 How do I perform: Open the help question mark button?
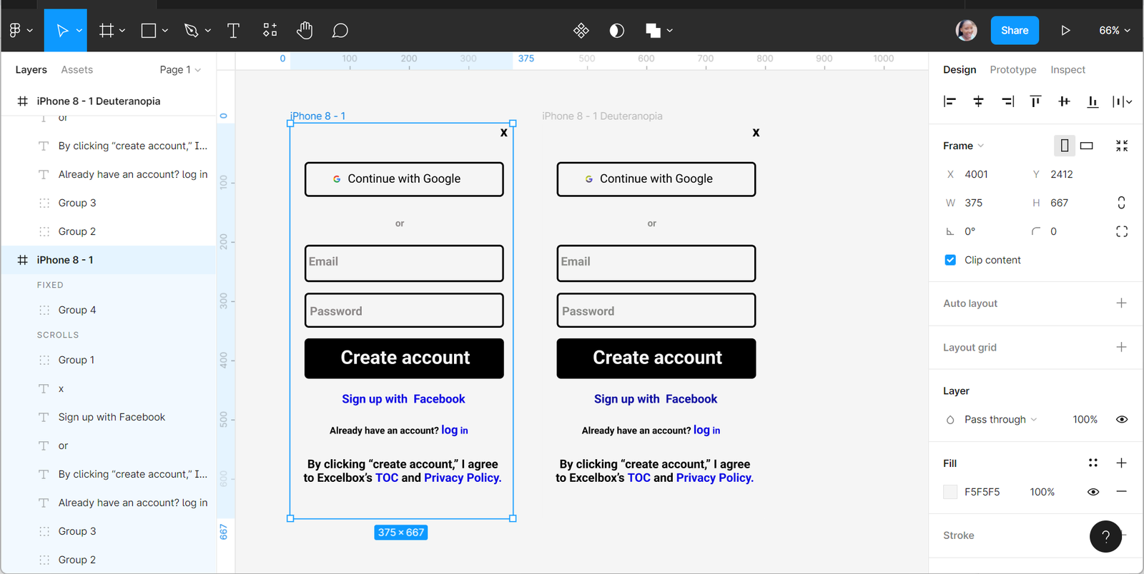coord(1105,536)
